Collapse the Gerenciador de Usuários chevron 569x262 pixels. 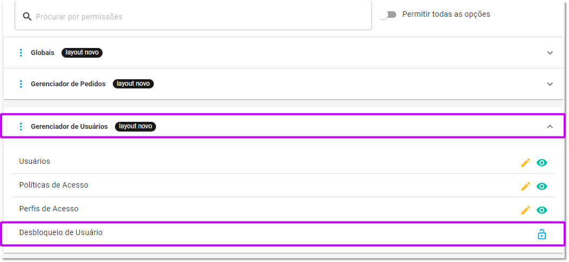coord(550,127)
